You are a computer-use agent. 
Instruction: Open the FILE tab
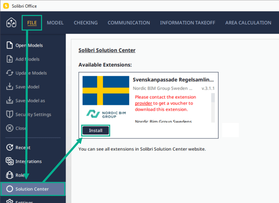32,23
